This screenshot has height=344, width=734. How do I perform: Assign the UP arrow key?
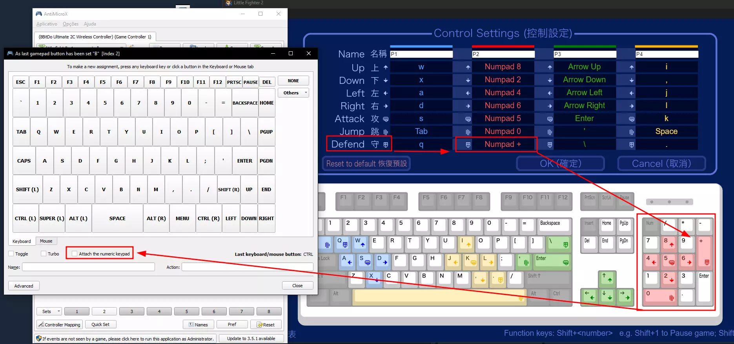249,190
